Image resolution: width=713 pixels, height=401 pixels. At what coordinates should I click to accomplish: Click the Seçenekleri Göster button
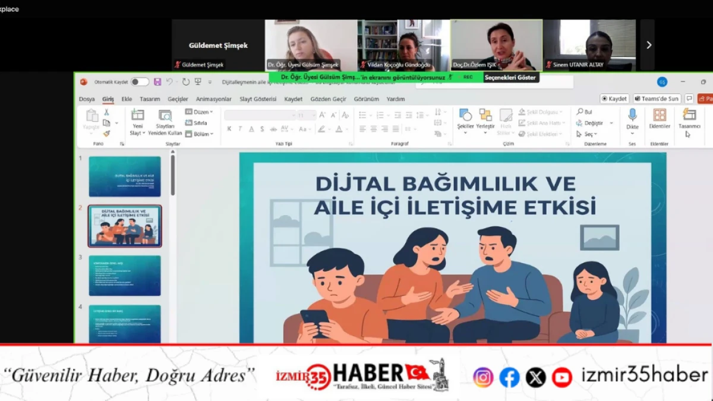click(510, 77)
